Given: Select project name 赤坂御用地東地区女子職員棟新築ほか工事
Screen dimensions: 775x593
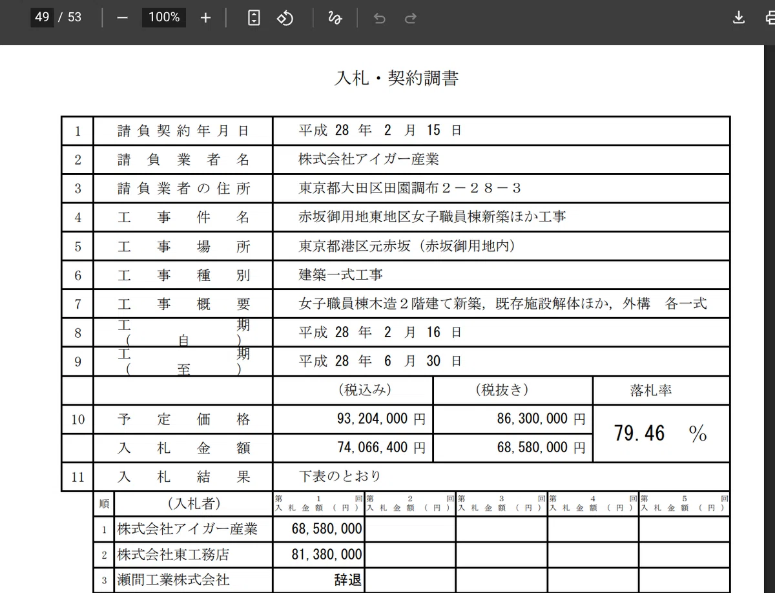Looking at the screenshot, I should click(432, 217).
